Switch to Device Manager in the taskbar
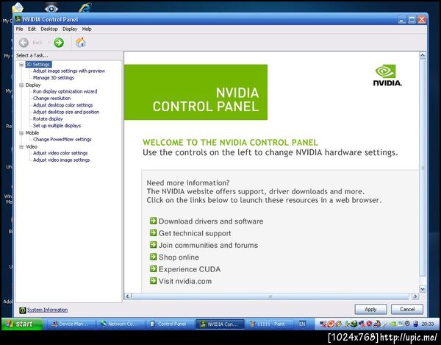Viewport: 441px width, 345px height. point(70,324)
